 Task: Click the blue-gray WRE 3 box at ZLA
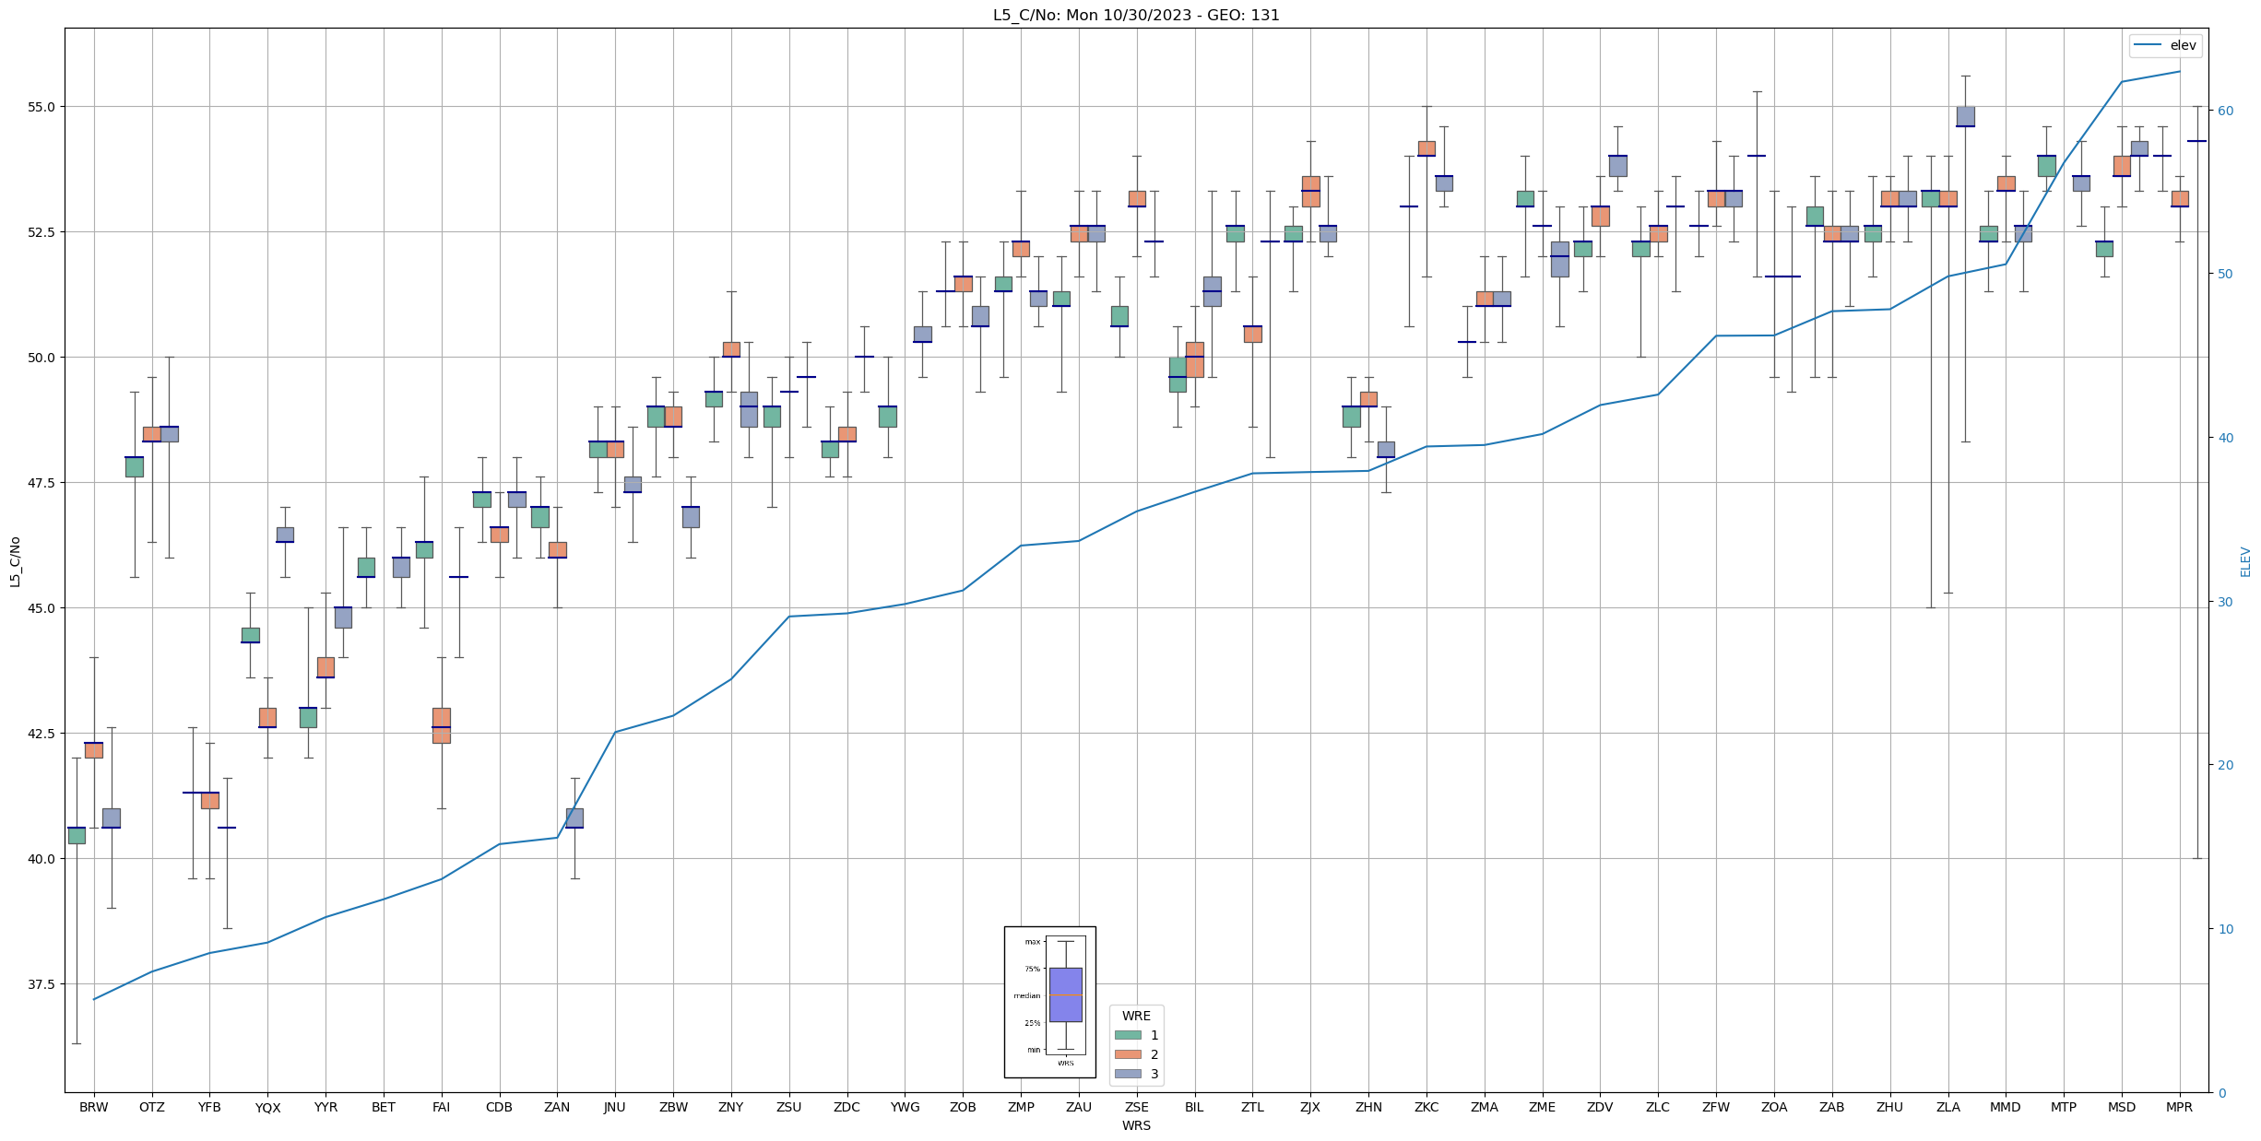click(x=1965, y=116)
